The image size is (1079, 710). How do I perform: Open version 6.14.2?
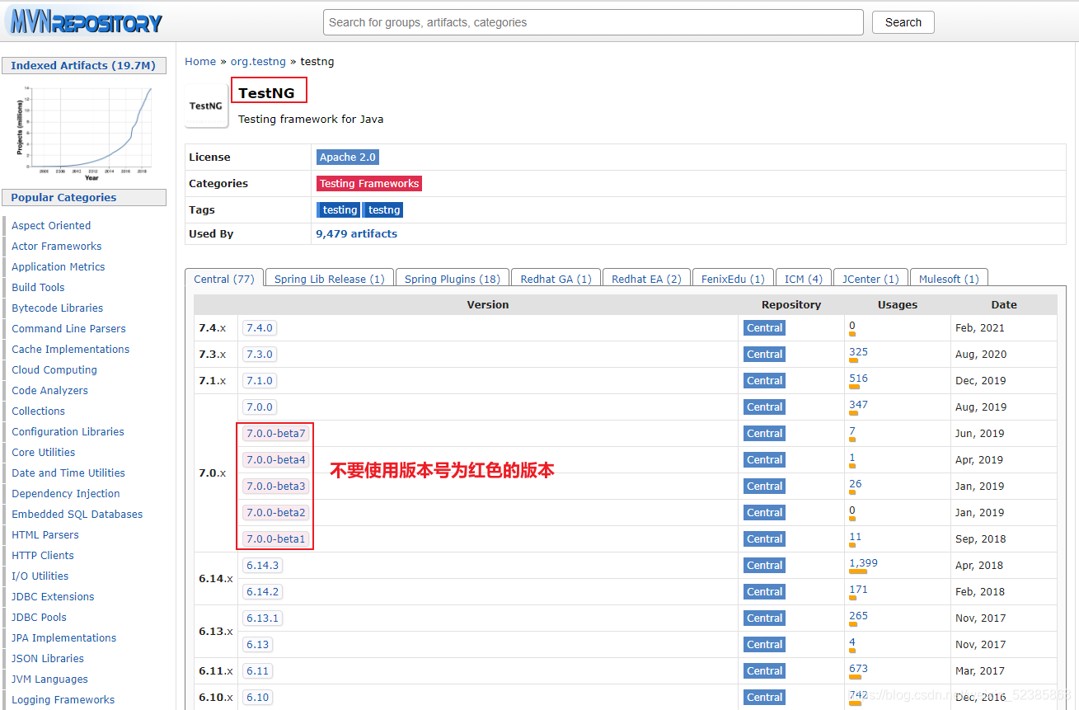pyautogui.click(x=262, y=591)
